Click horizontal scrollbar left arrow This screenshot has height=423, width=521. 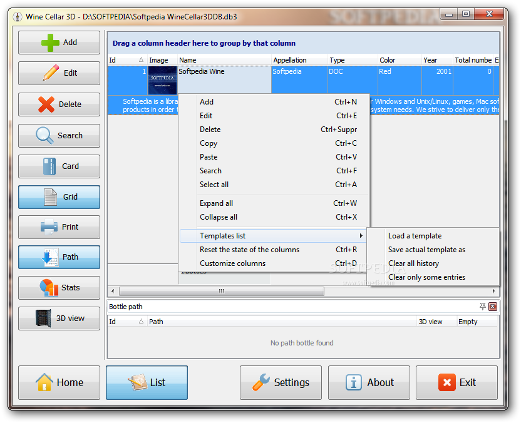pyautogui.click(x=113, y=291)
